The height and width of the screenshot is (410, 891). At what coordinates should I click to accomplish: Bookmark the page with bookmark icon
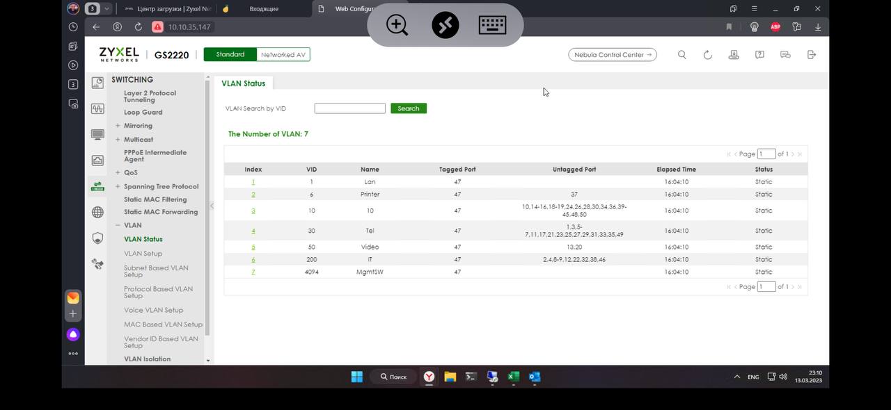[x=729, y=27]
